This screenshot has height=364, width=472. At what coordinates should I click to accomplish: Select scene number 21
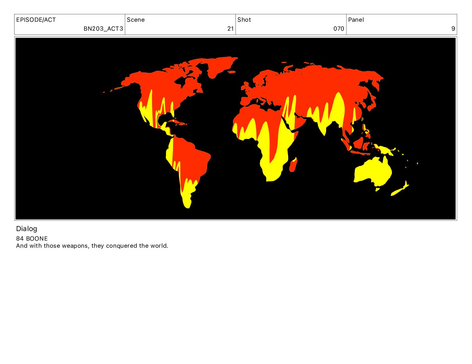(230, 29)
